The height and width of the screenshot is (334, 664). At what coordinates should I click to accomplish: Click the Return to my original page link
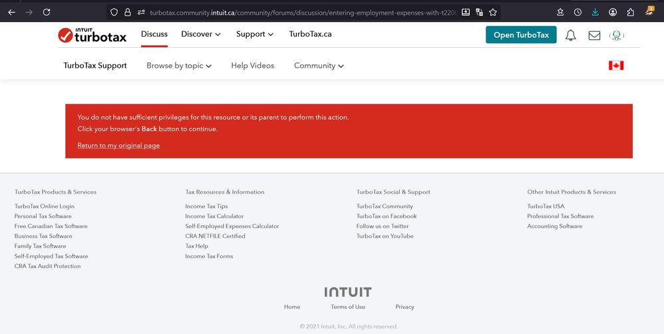[118, 145]
